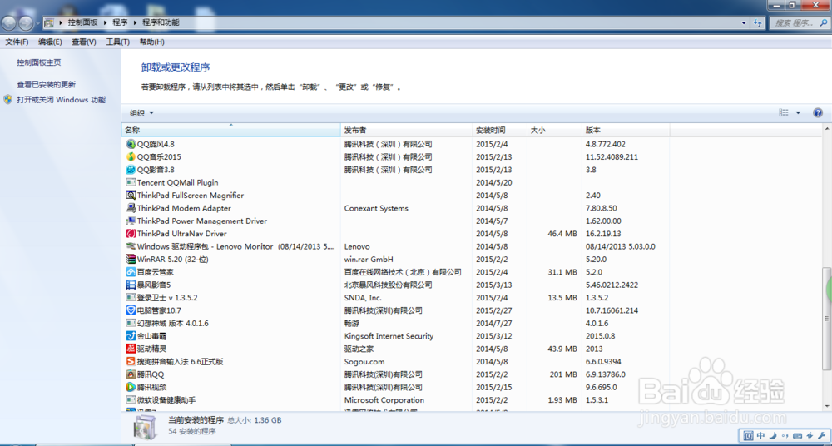Click the 微软设备健康助手 icon

point(131,399)
